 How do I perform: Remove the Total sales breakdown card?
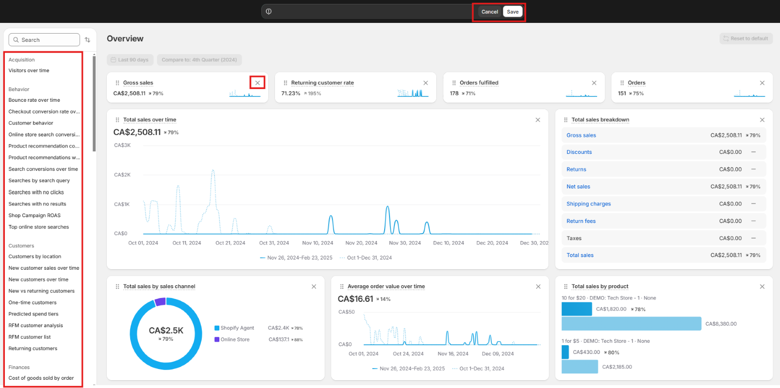(762, 120)
